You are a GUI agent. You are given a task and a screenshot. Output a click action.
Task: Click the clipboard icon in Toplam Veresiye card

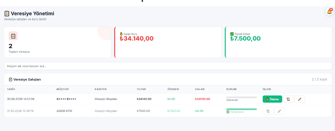(13, 36)
